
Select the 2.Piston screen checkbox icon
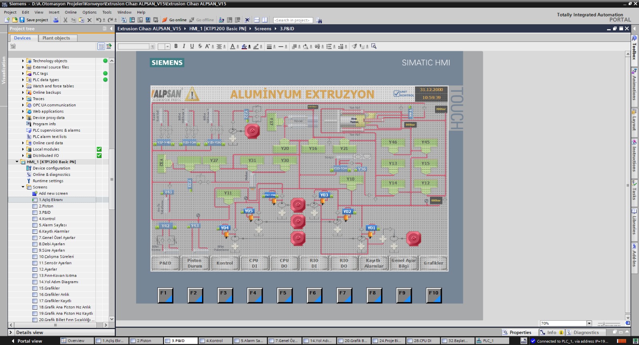click(35, 206)
